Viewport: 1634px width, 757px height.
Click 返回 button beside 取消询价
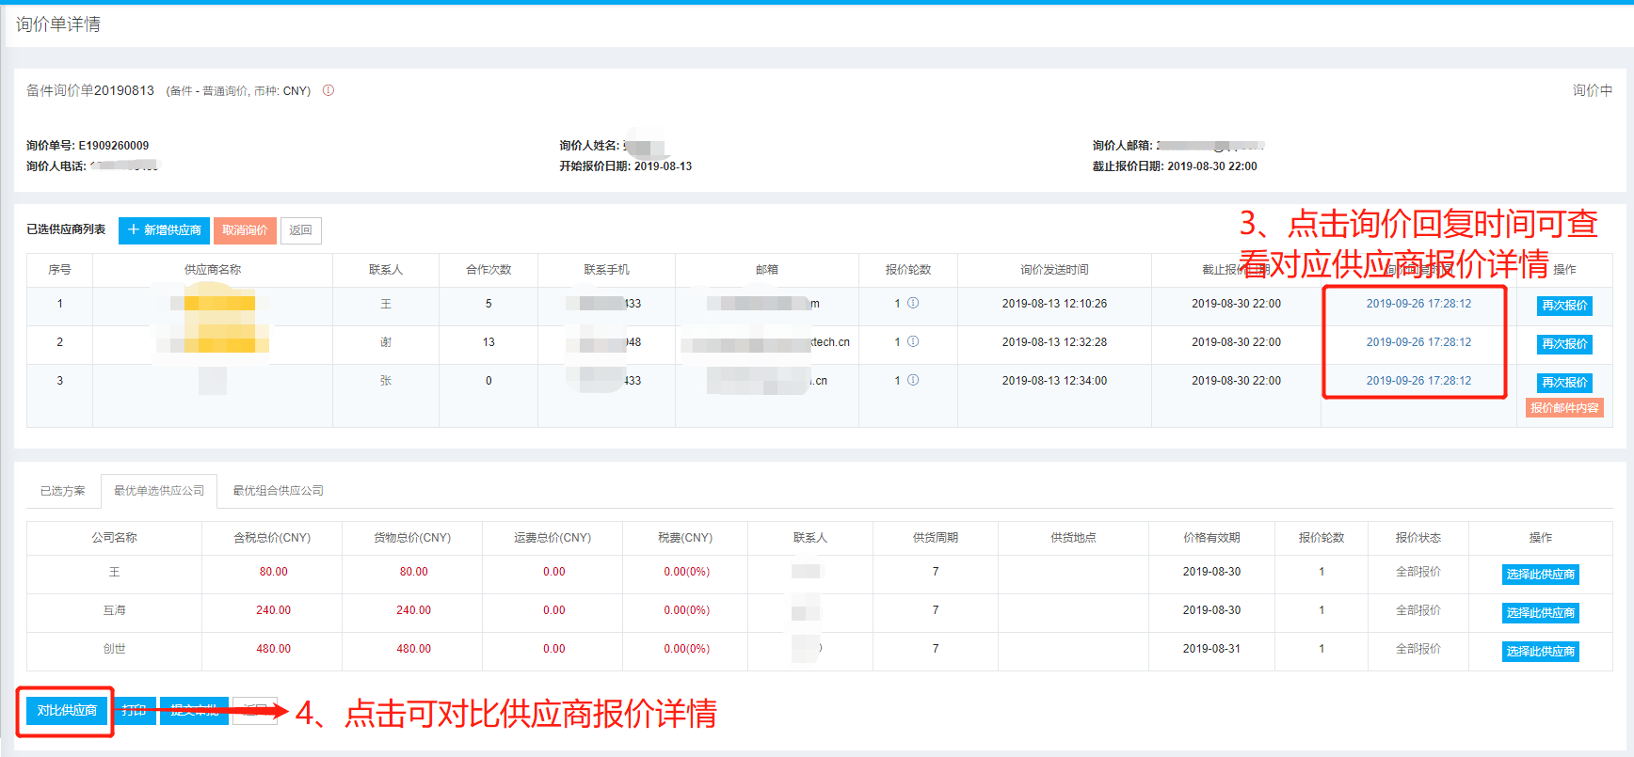[x=300, y=230]
